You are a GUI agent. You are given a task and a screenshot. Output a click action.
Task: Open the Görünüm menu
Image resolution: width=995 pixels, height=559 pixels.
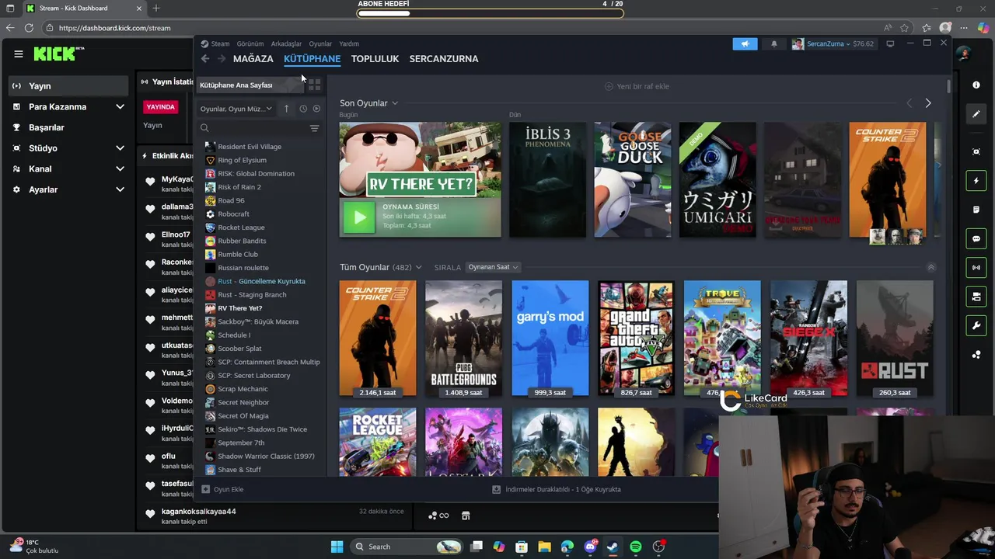[x=250, y=44]
